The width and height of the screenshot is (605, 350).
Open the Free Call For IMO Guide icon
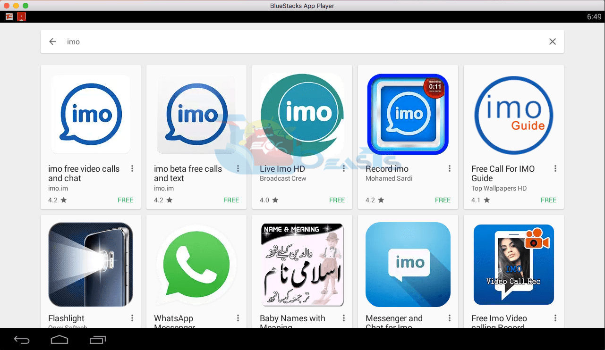click(514, 114)
